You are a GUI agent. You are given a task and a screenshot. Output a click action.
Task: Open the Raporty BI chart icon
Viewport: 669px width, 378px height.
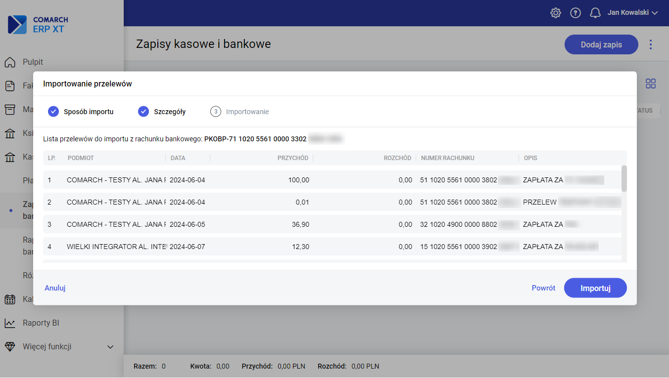point(10,323)
